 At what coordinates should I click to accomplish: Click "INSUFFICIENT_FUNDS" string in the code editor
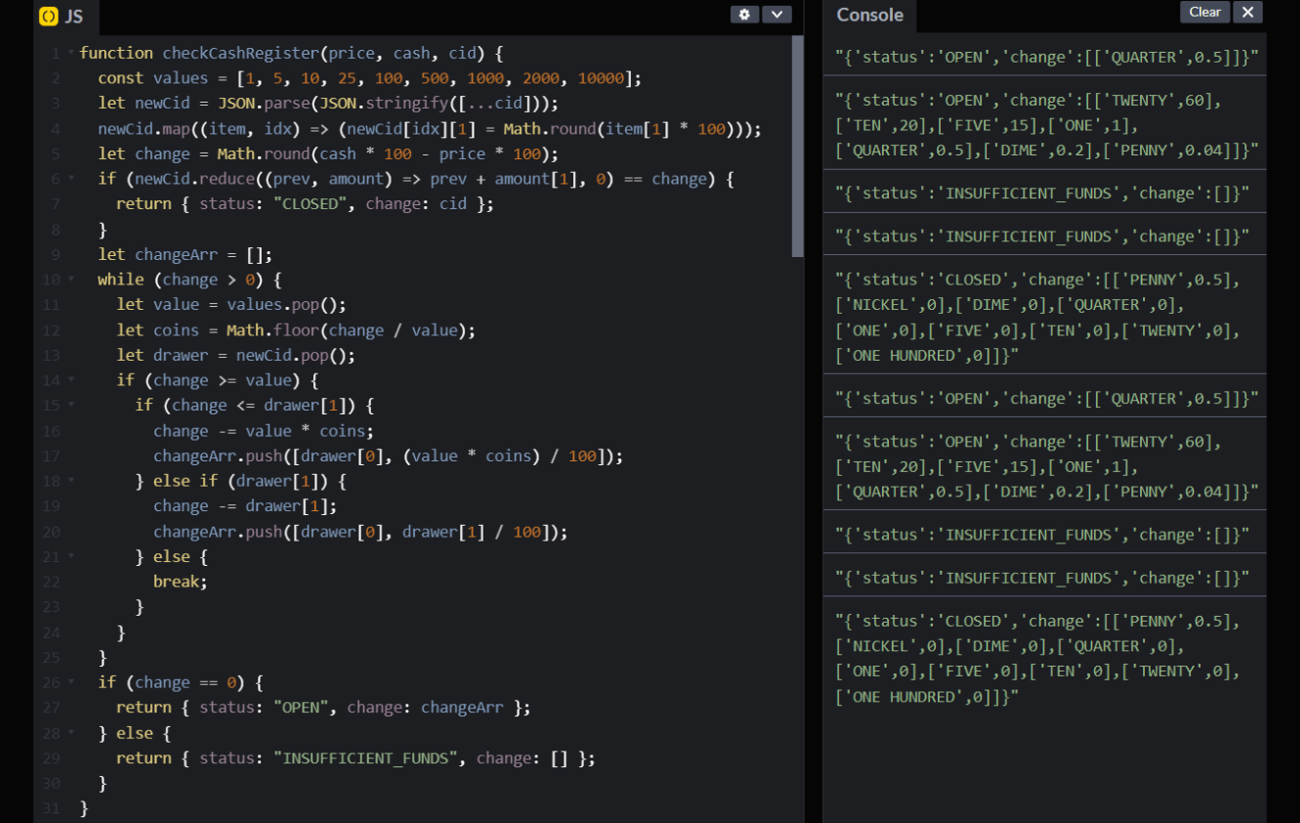click(366, 758)
